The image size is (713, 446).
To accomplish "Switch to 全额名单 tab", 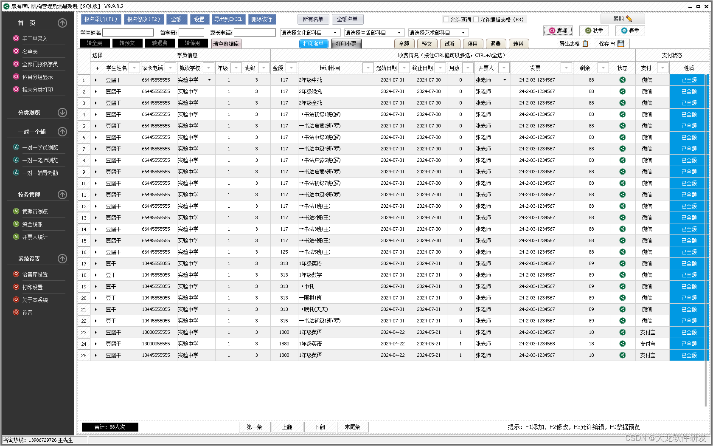I will click(x=347, y=19).
